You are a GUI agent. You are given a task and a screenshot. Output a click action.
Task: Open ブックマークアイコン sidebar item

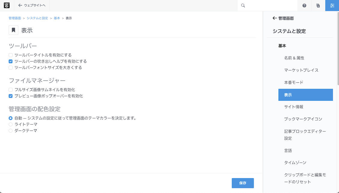pos(303,119)
